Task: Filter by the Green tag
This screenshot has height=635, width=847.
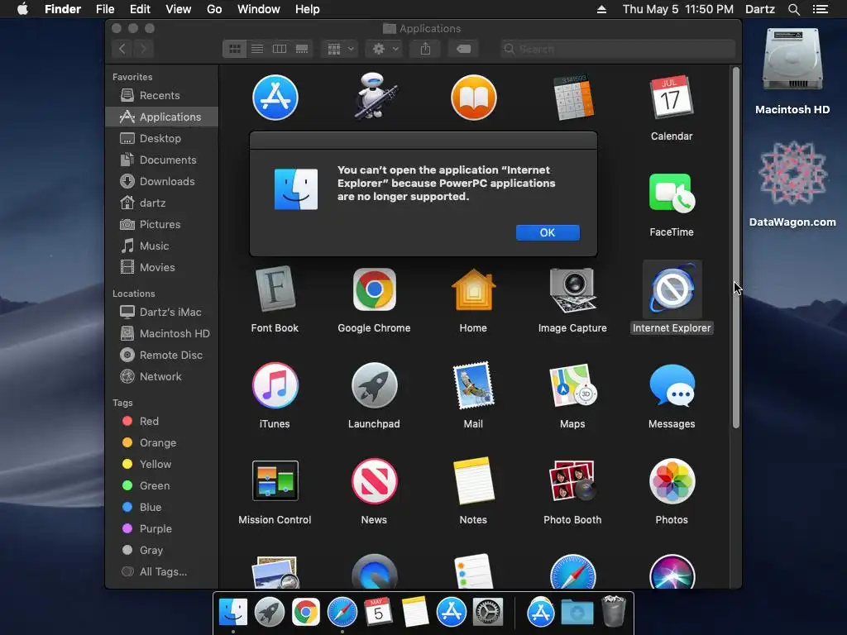Action: (x=161, y=486)
